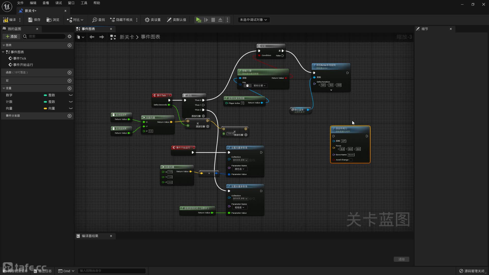Open the 调试 menu
The image size is (489, 275).
pos(59,3)
